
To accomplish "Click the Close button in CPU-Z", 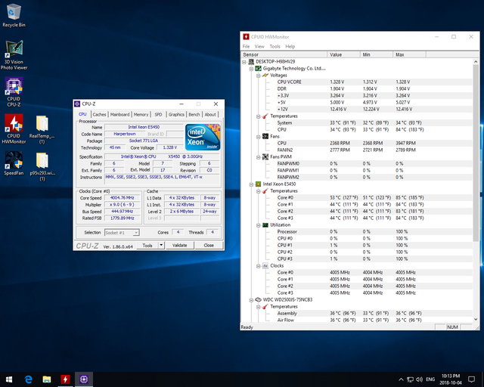I will click(209, 246).
